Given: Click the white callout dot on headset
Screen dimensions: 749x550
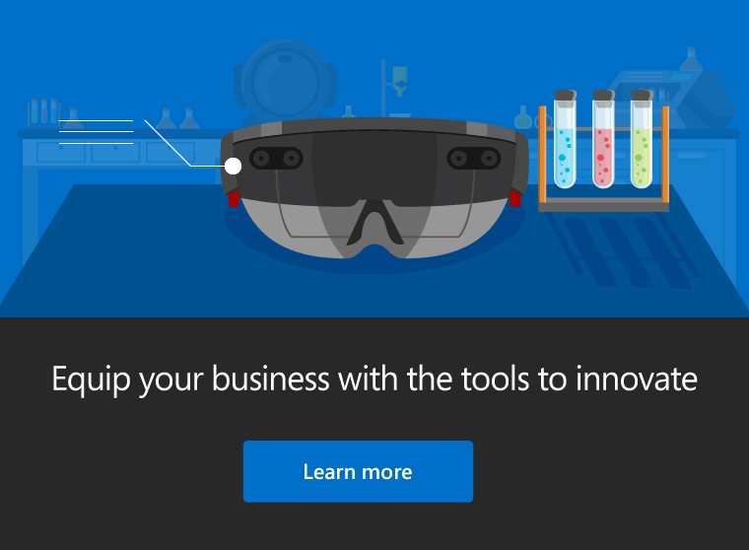Looking at the screenshot, I should 233,166.
